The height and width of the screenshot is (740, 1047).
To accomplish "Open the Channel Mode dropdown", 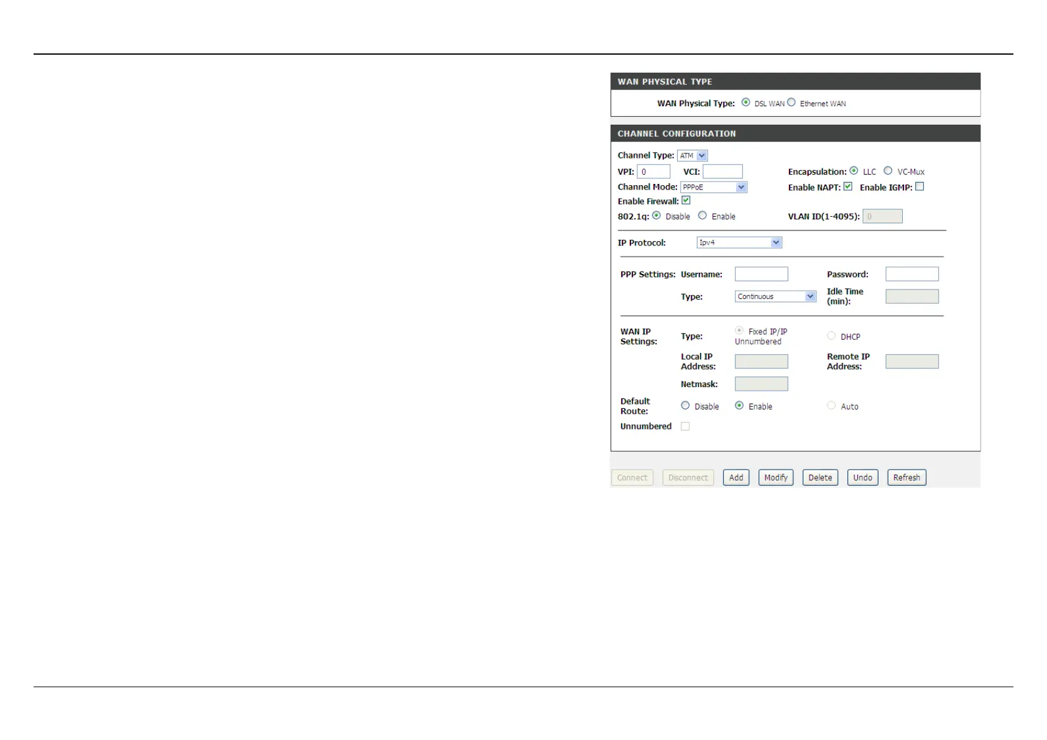I will [714, 187].
